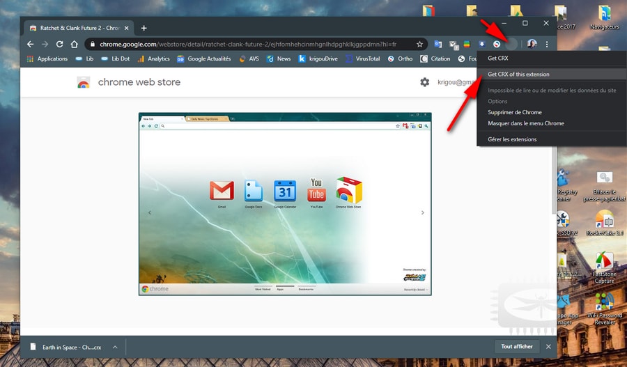Select the Ratchet & Clank Future 2 tab
The height and width of the screenshot is (367, 627).
point(79,28)
